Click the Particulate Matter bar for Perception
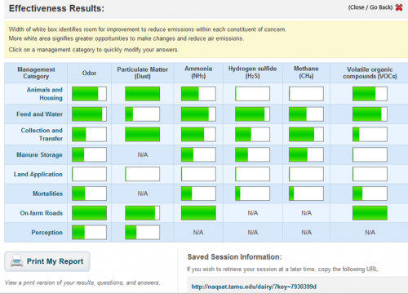The image size is (408, 294). click(x=143, y=232)
